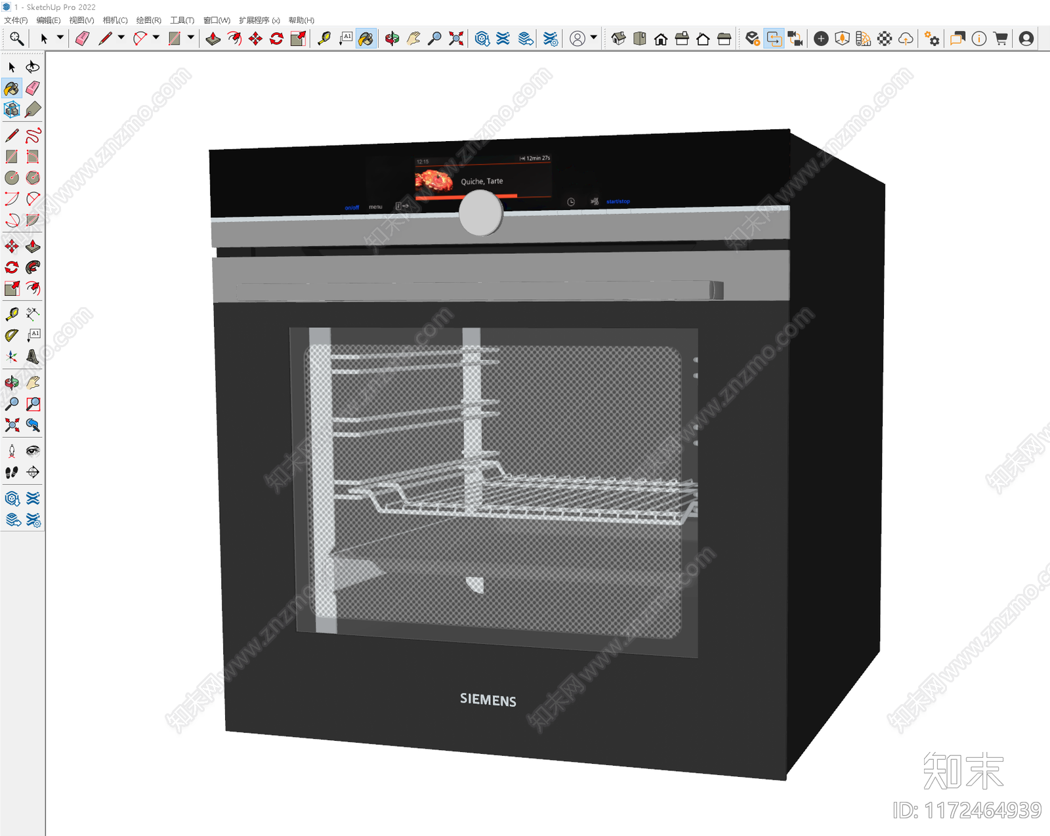The width and height of the screenshot is (1050, 836).
Task: Choose the 3 Point Arc tool
Action: tap(12, 220)
